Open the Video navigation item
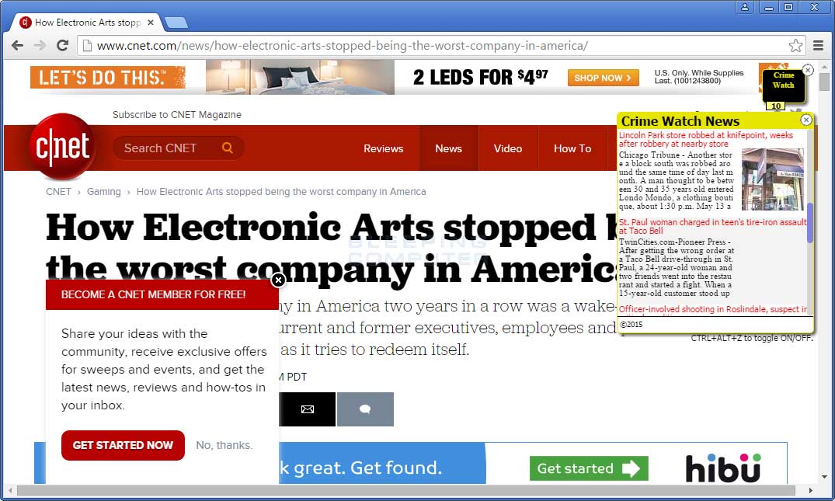Image resolution: width=835 pixels, height=501 pixels. tap(507, 148)
